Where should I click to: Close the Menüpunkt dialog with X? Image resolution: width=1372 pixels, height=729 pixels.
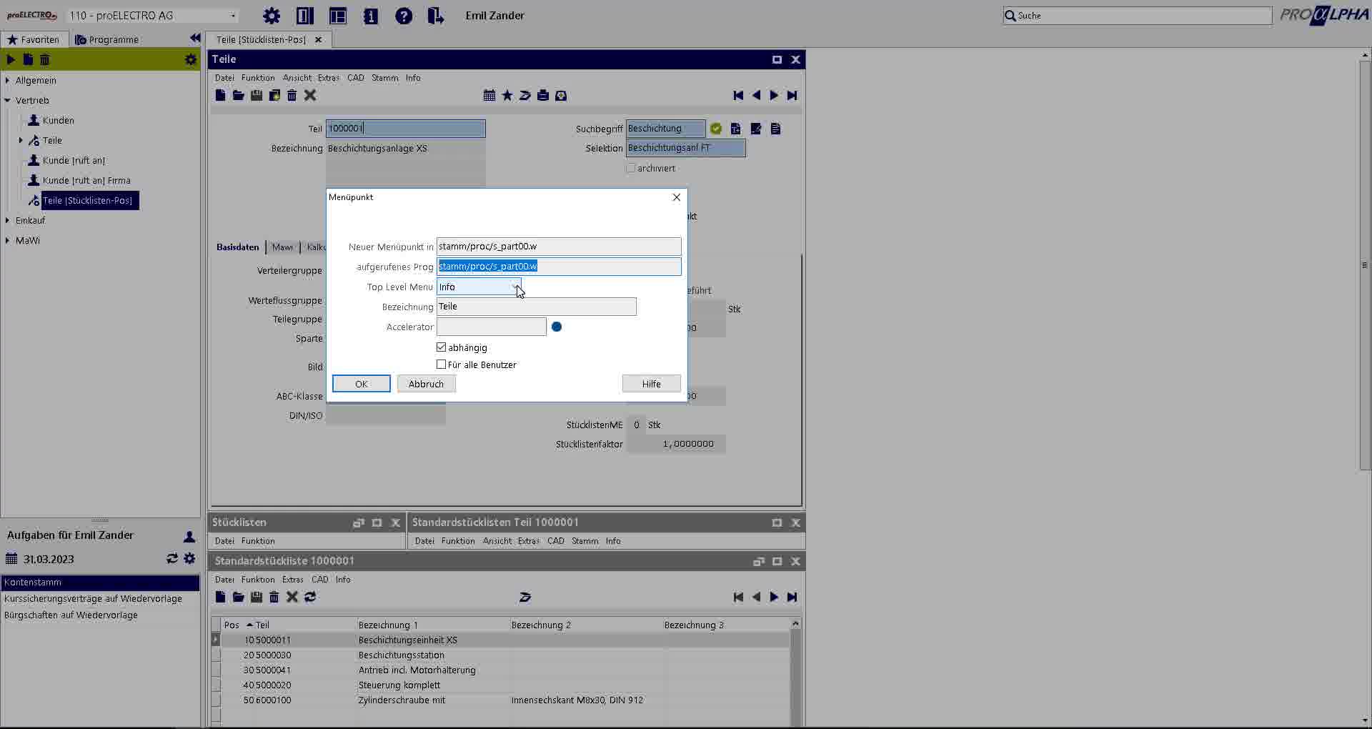(x=677, y=197)
